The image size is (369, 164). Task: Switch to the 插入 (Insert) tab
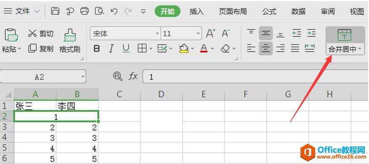click(196, 11)
